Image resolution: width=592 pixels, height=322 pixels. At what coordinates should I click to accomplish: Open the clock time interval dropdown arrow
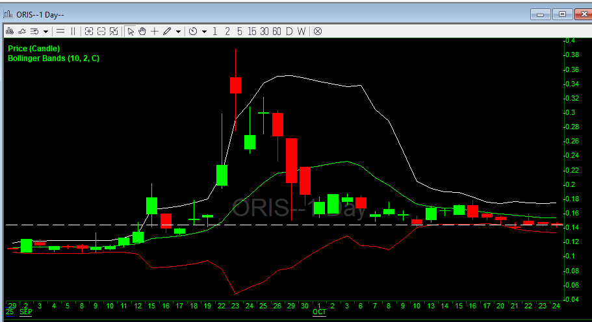(204, 31)
